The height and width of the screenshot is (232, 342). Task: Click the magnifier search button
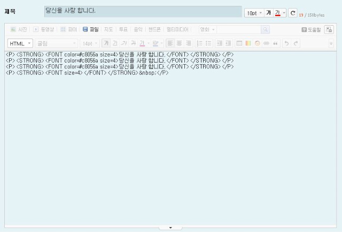[x=265, y=29]
